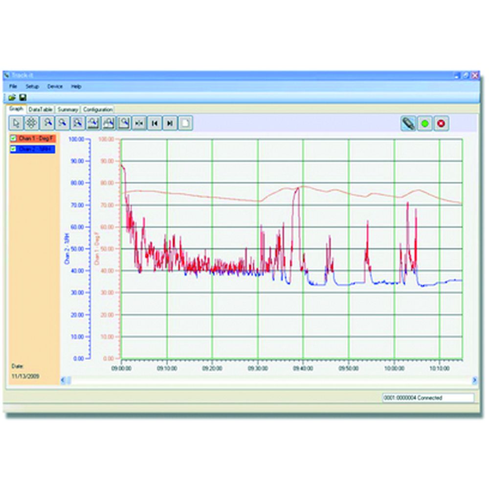Image resolution: width=489 pixels, height=489 pixels.
Task: Click the first magnifier zoom icon
Action: click(47, 124)
